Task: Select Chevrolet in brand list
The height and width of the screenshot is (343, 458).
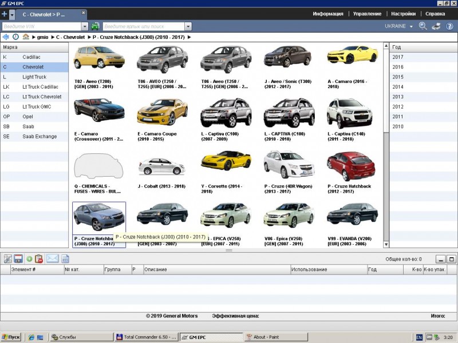Action: 34,67
